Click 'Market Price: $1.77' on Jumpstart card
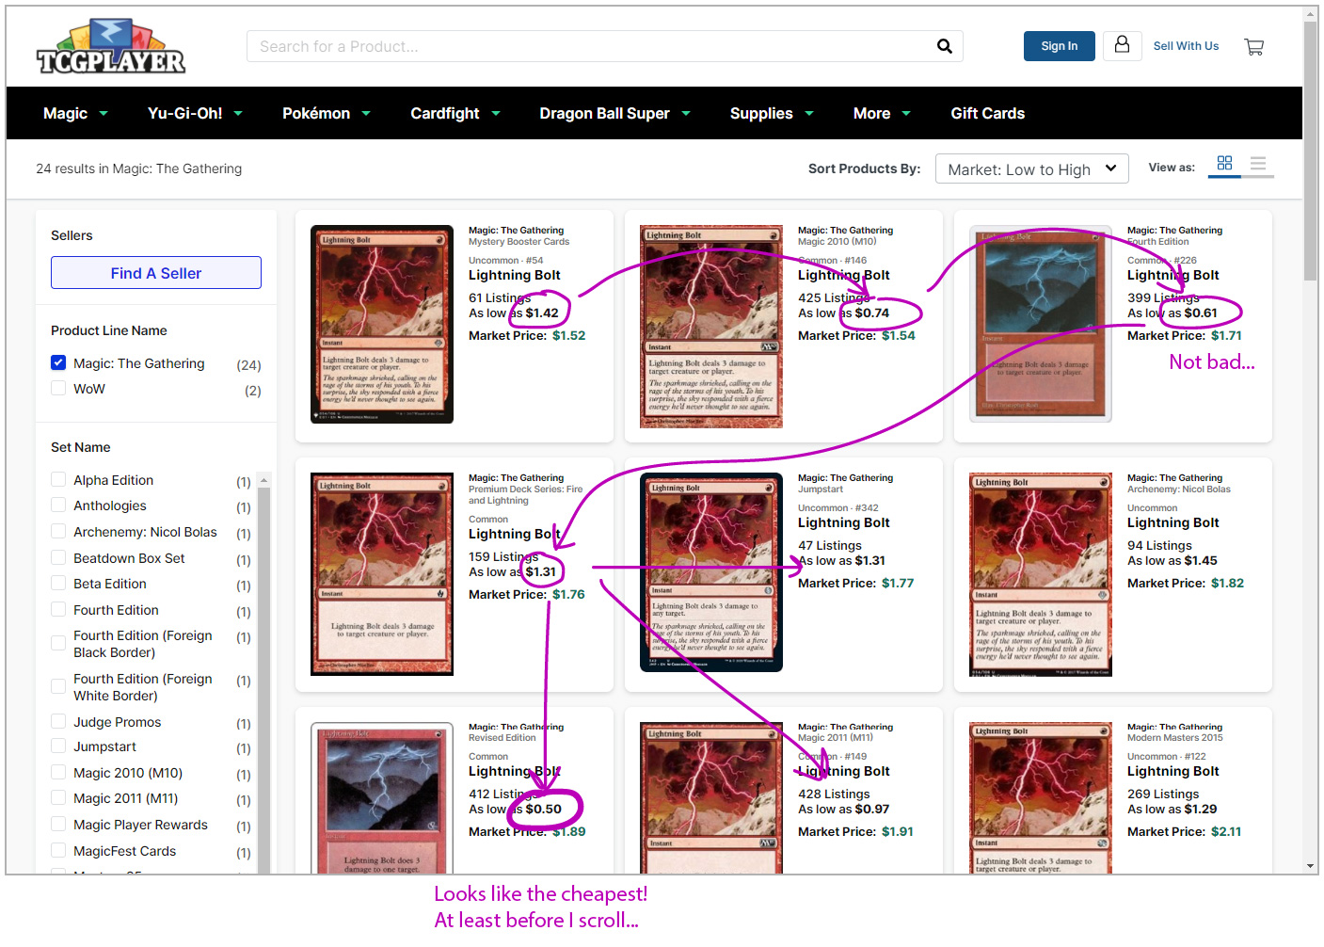Viewport: 1324px width, 947px height. [855, 583]
